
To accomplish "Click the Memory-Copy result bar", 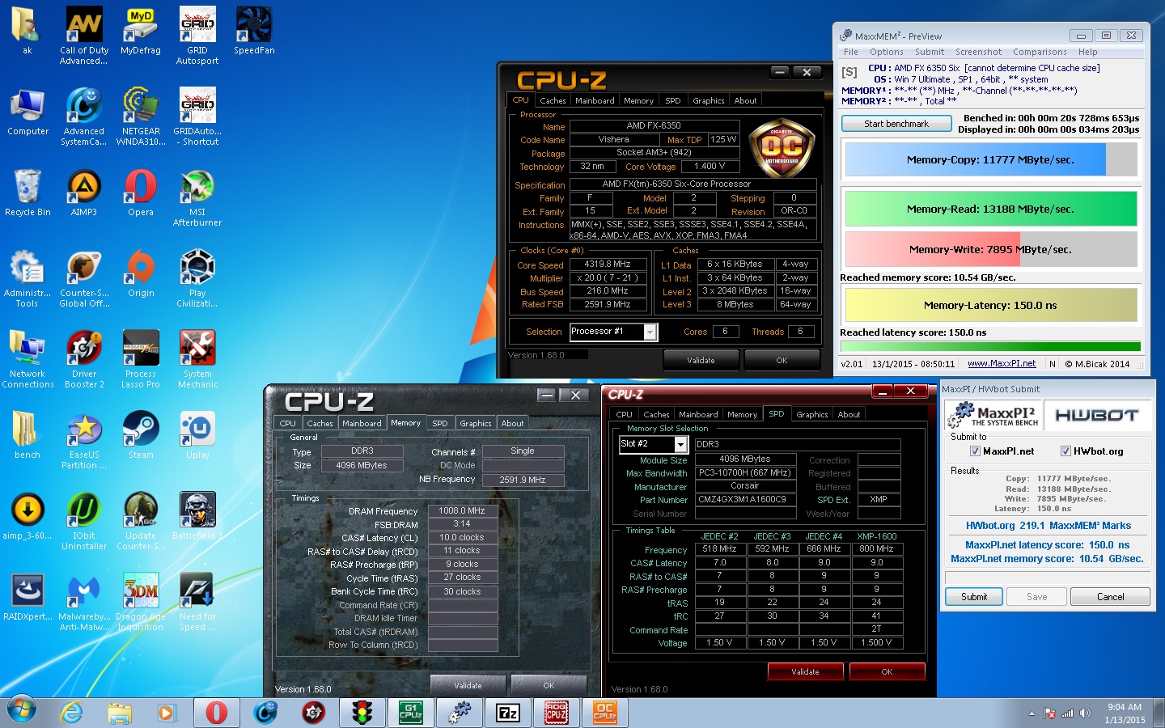I will pos(991,159).
